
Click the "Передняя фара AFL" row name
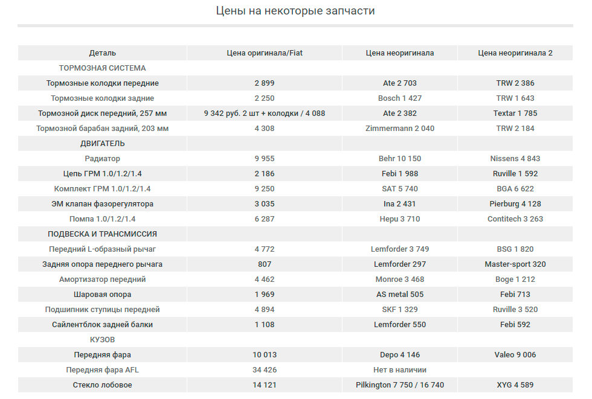click(x=102, y=370)
